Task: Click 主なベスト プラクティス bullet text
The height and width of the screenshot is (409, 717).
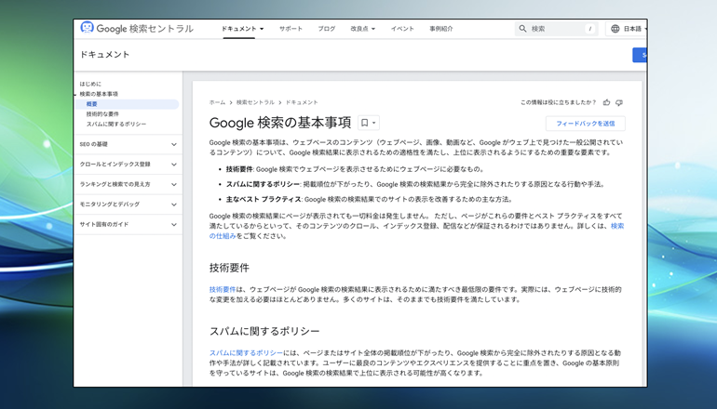Action: (264, 200)
